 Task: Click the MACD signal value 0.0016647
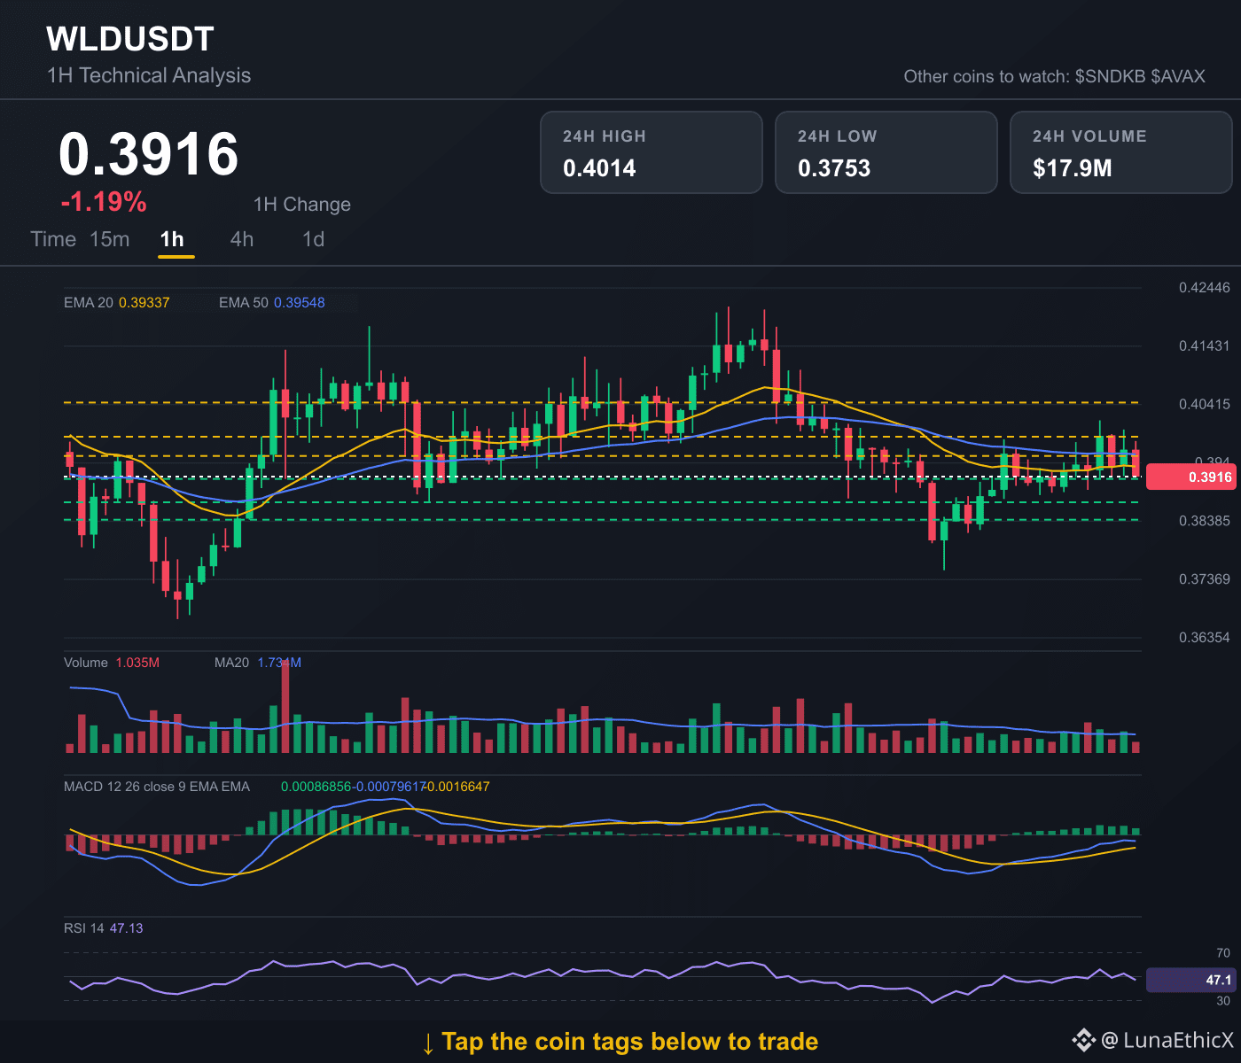(458, 787)
